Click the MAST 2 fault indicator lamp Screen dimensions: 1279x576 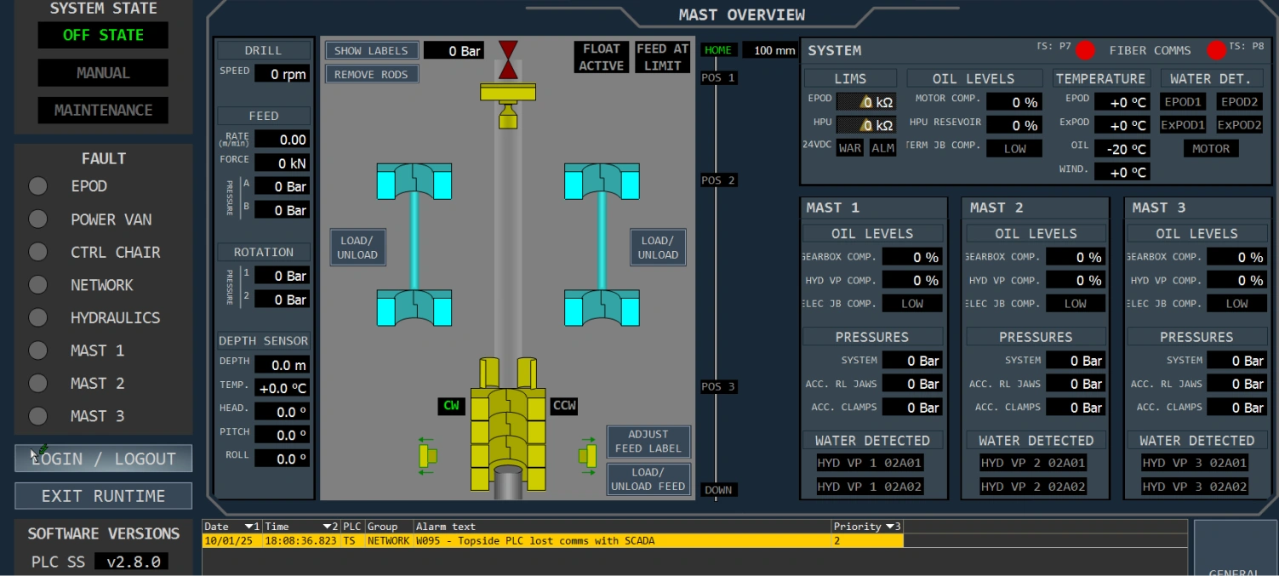(x=37, y=383)
